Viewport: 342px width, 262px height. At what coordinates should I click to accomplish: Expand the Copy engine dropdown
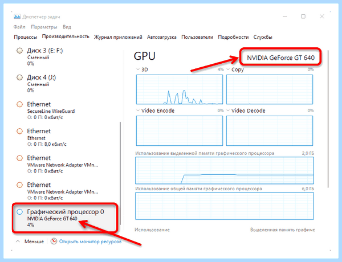(x=228, y=69)
